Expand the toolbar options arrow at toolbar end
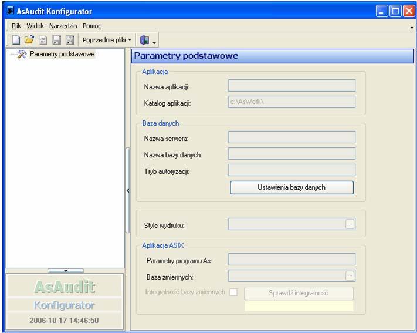This screenshot has height=333, width=417. 154,43
